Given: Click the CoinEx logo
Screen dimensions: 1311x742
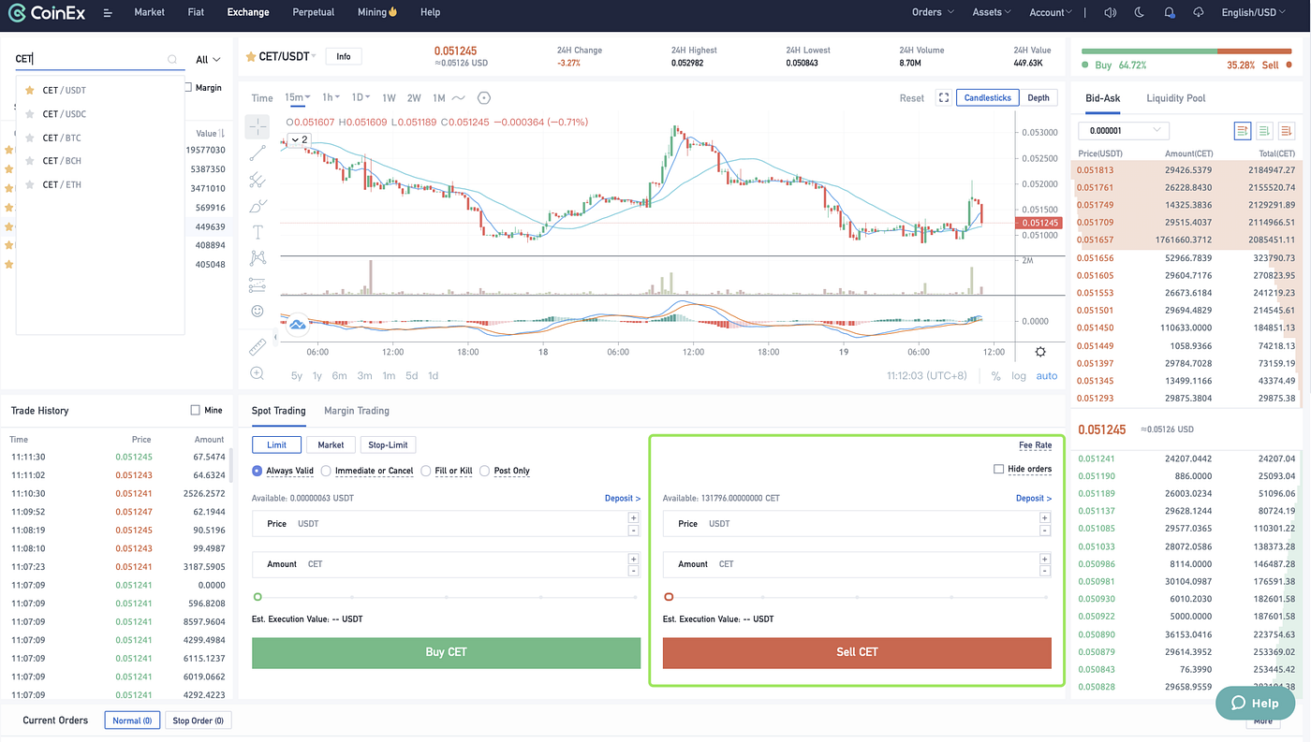Looking at the screenshot, I should click(49, 13).
